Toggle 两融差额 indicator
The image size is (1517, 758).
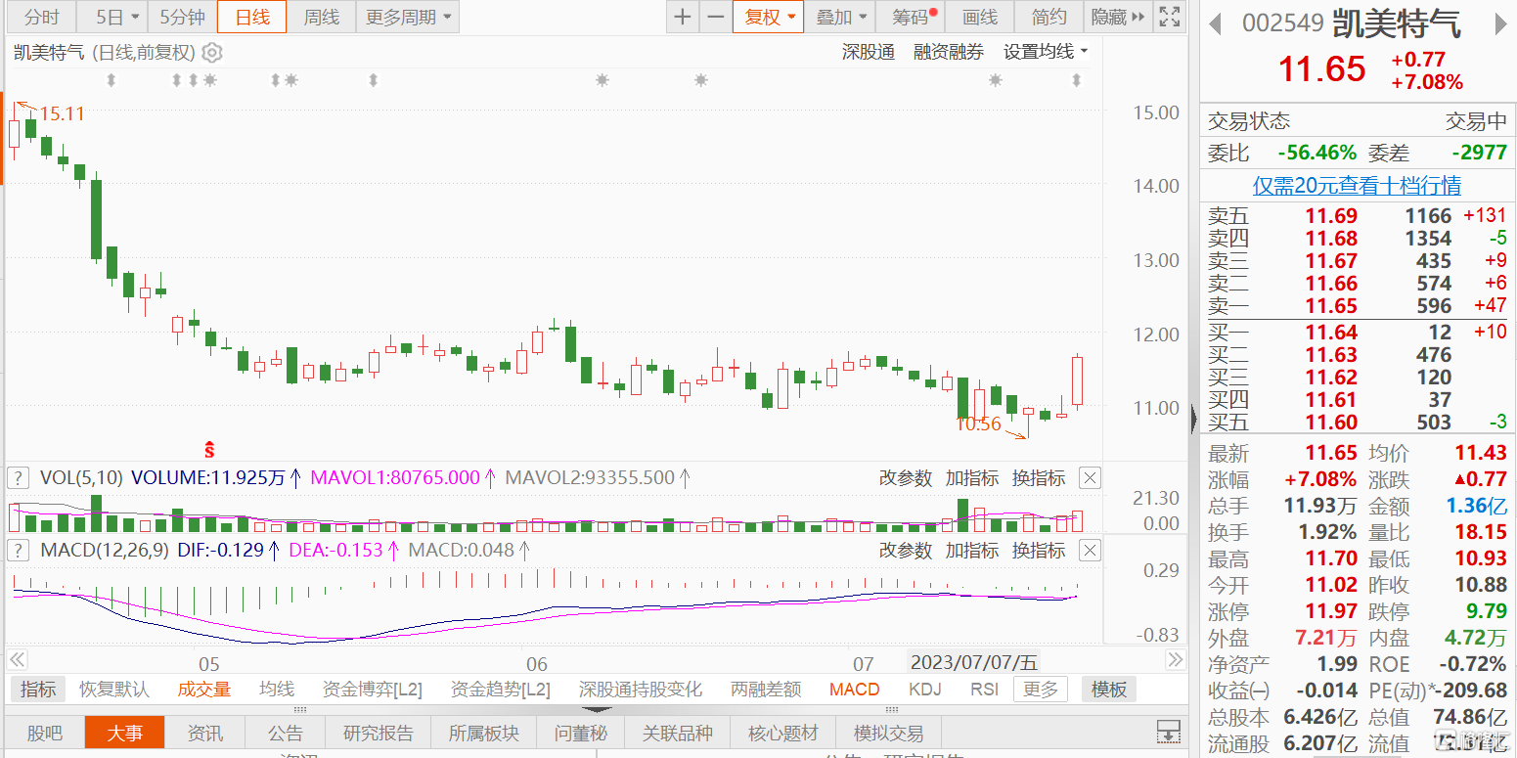tap(766, 690)
